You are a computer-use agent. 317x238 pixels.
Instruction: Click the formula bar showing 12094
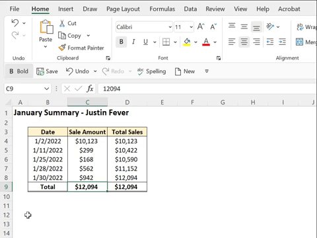[207, 89]
